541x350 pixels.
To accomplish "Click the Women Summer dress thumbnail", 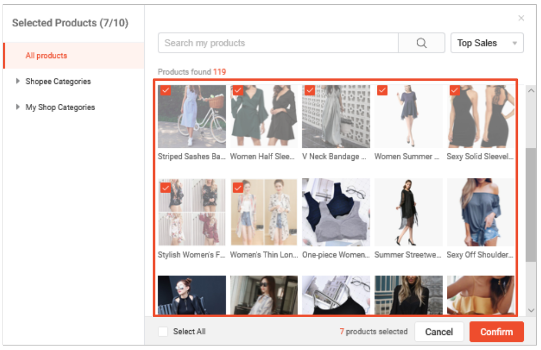I will click(409, 117).
